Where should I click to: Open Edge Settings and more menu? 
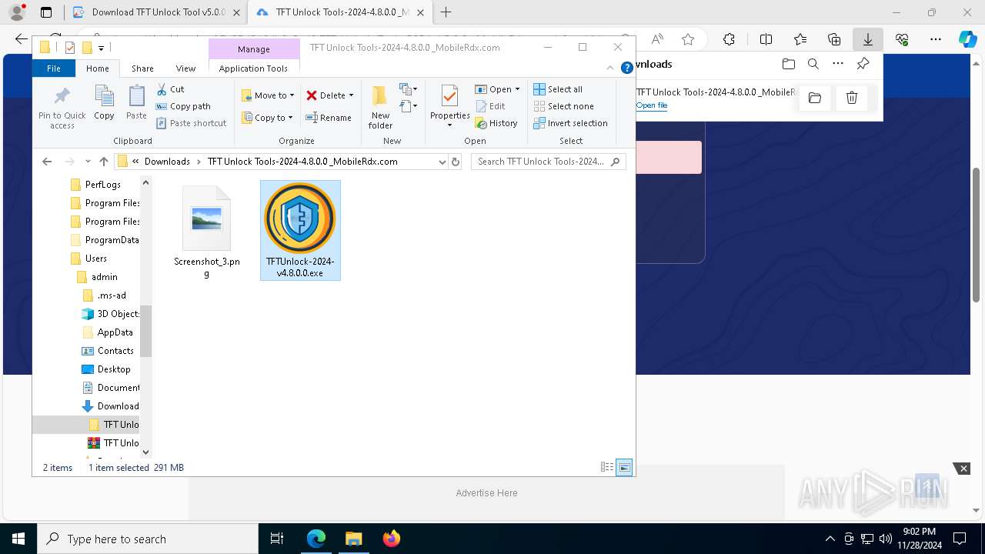[x=935, y=39]
